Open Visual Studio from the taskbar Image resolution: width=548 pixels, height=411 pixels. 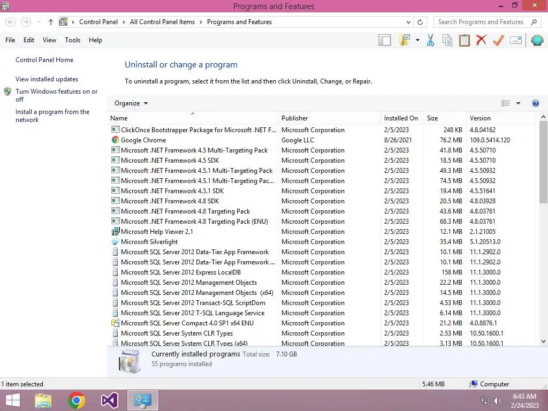(109, 400)
